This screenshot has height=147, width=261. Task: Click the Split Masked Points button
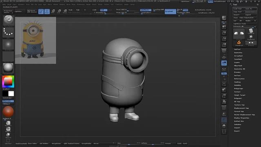[71, 143]
